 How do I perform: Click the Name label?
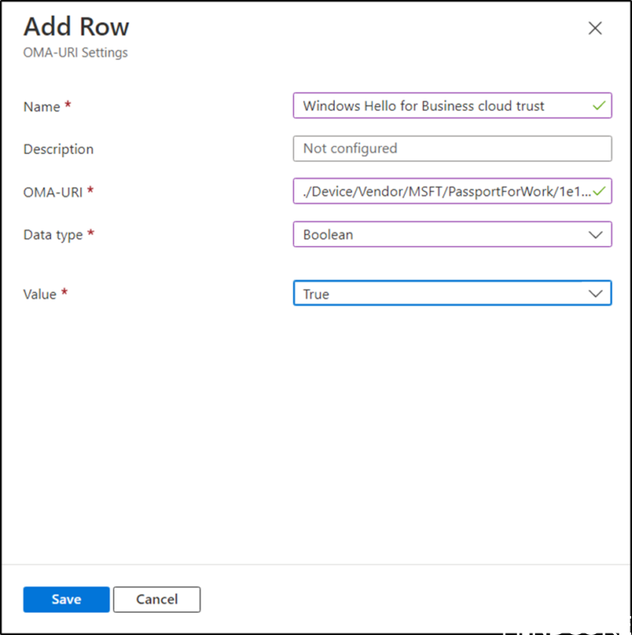coord(42,107)
